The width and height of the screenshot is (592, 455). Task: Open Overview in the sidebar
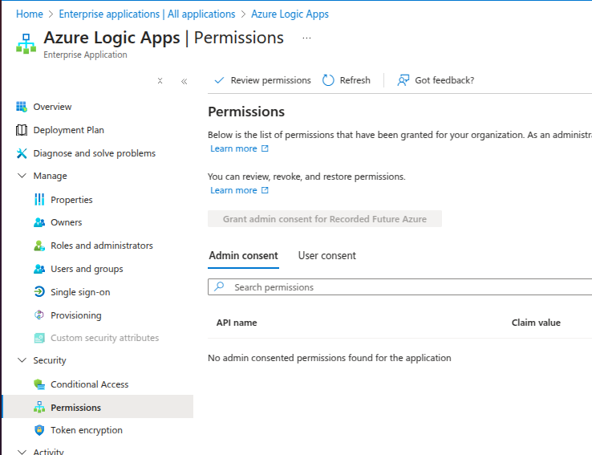[x=52, y=107]
